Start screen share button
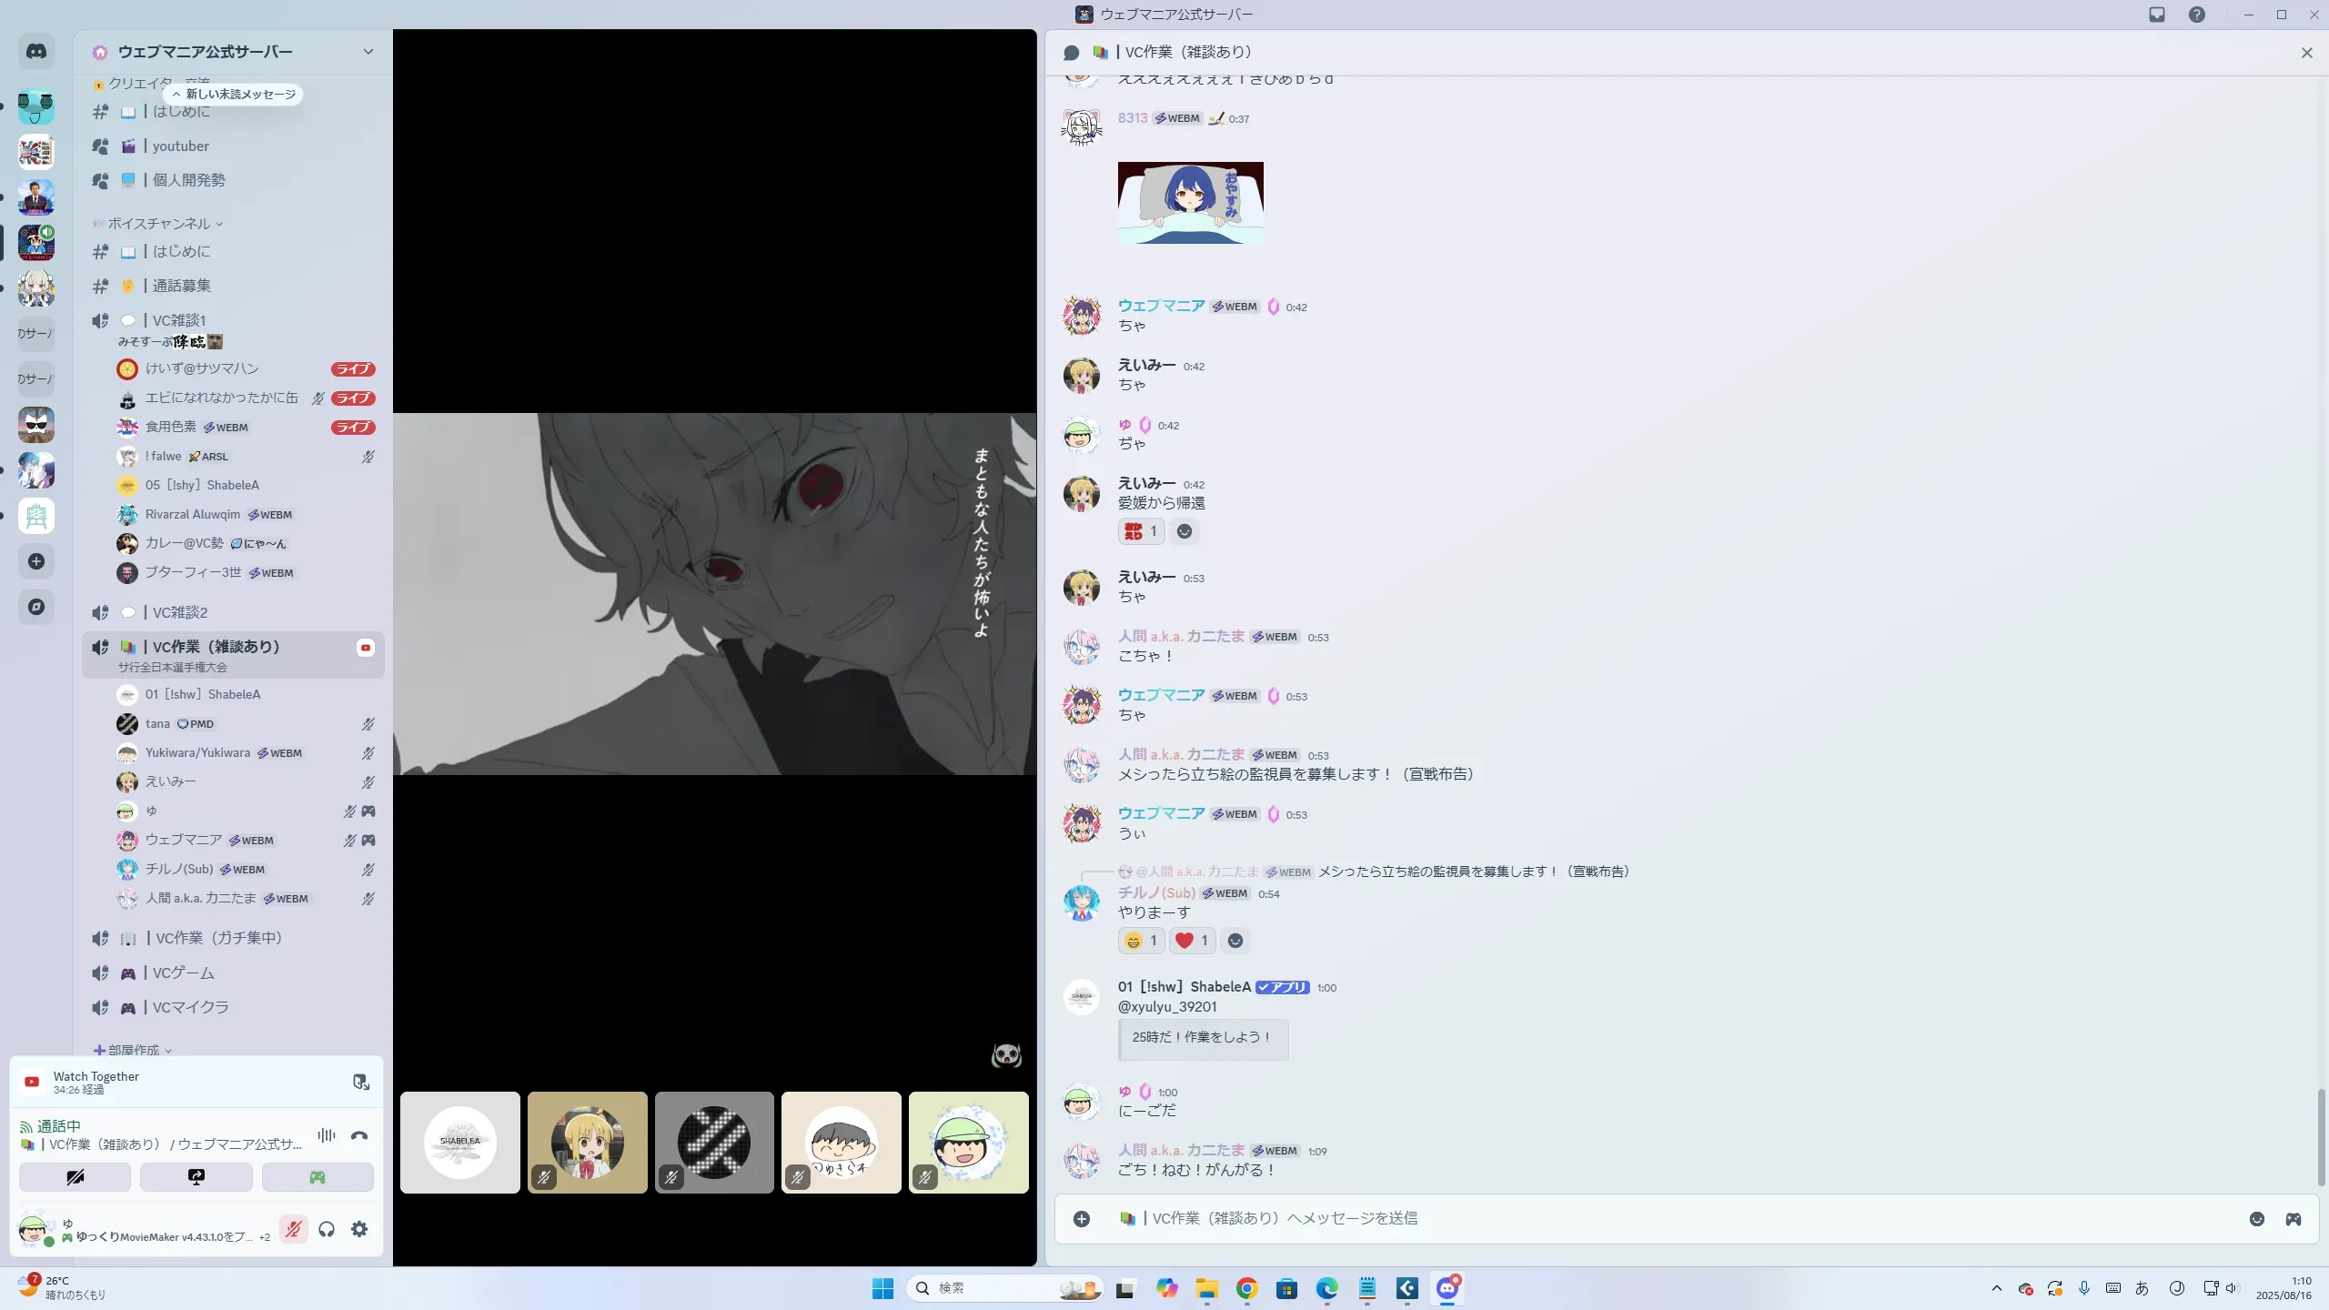Viewport: 2329px width, 1310px height. (x=197, y=1177)
